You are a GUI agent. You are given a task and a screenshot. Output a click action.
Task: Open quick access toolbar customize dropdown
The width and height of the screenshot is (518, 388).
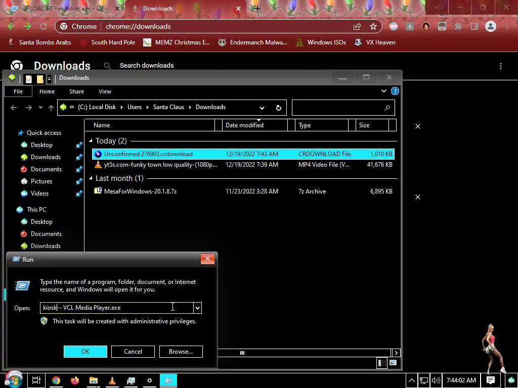pyautogui.click(x=49, y=79)
